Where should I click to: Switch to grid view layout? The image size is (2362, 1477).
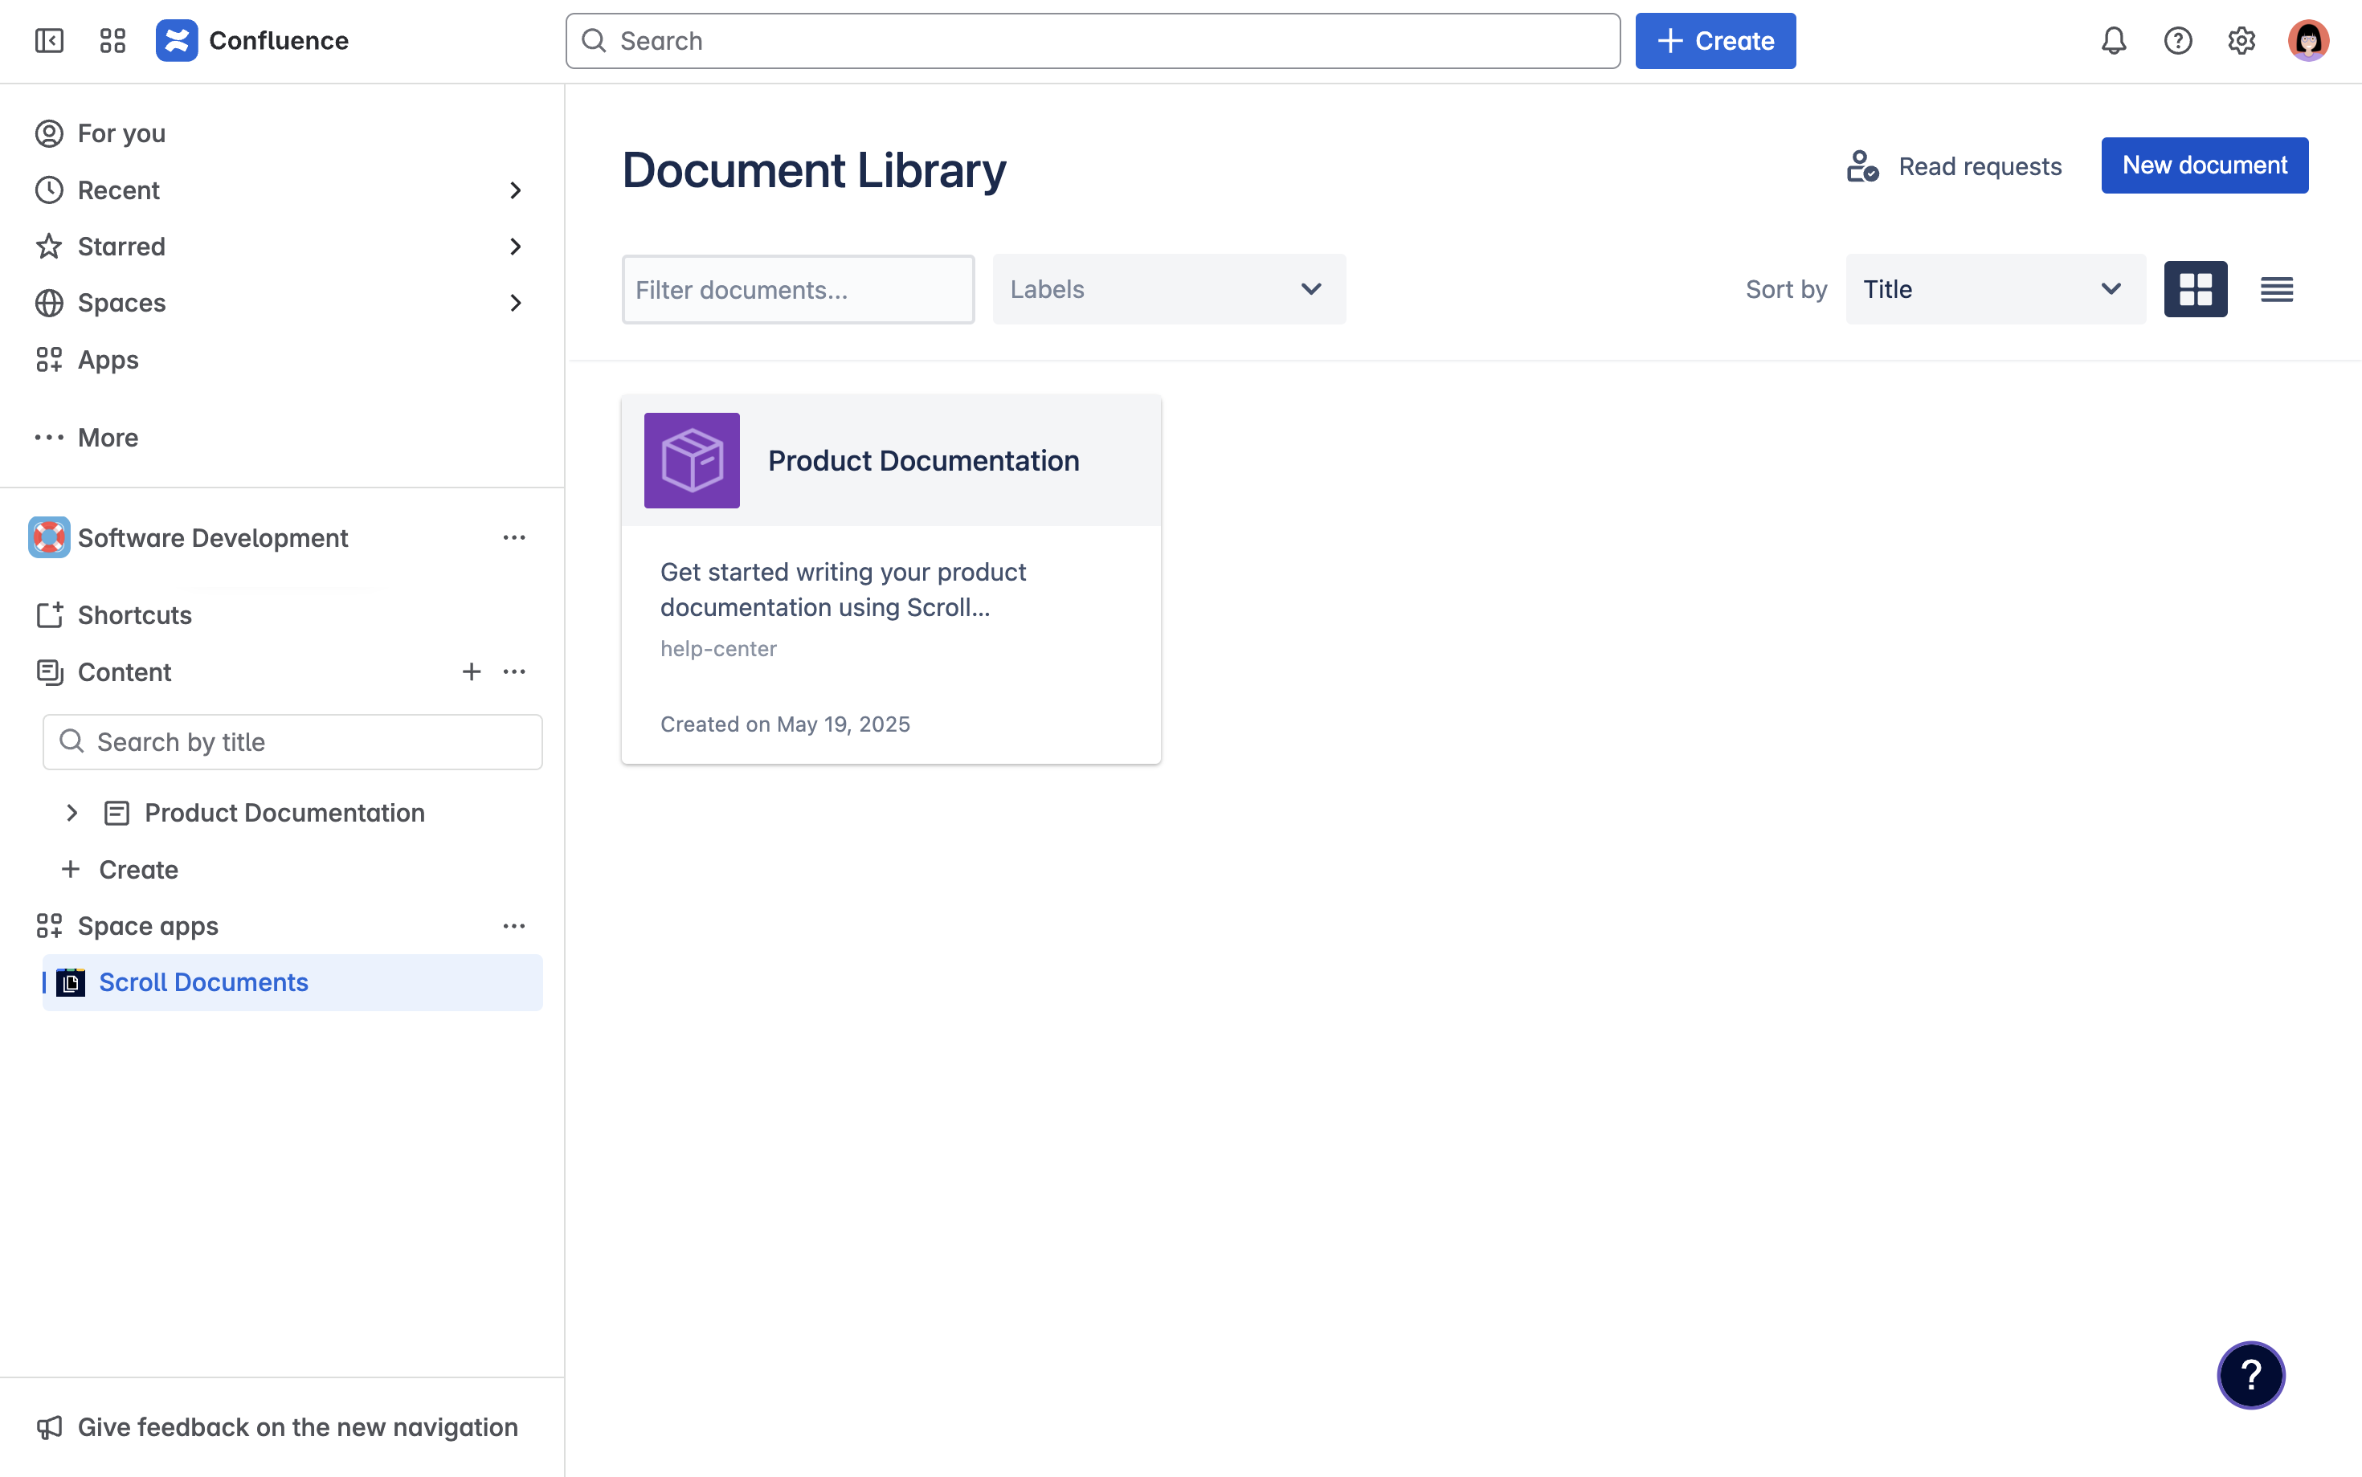2196,288
